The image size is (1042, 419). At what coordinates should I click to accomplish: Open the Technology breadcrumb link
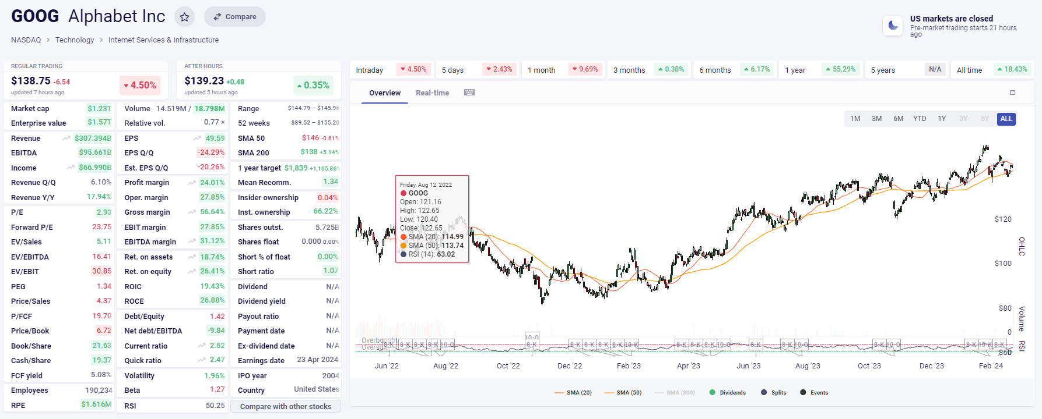point(75,40)
